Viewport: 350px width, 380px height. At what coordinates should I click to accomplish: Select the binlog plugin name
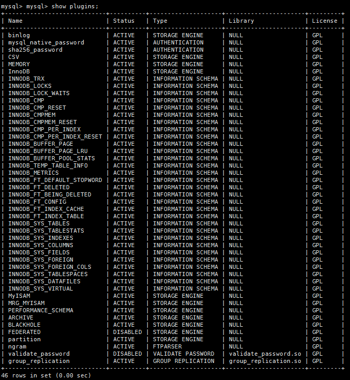19,35
